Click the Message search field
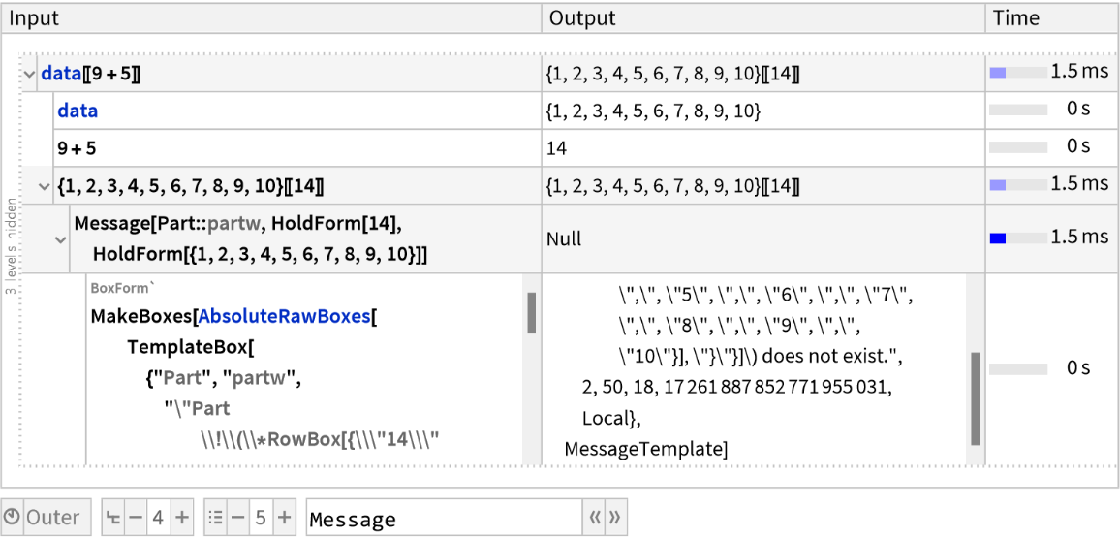The width and height of the screenshot is (1120, 539). (443, 519)
